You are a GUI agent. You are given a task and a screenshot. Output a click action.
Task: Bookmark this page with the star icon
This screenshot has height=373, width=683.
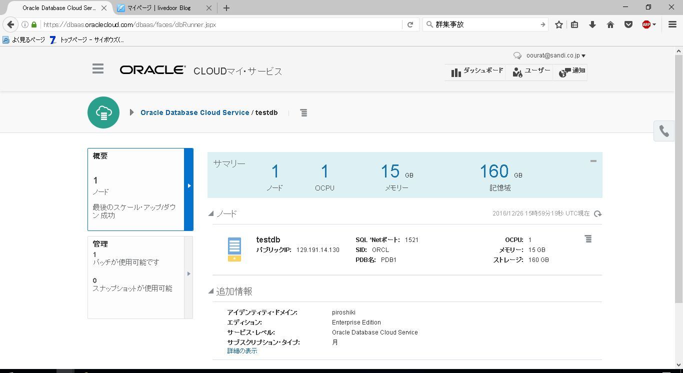(x=559, y=24)
